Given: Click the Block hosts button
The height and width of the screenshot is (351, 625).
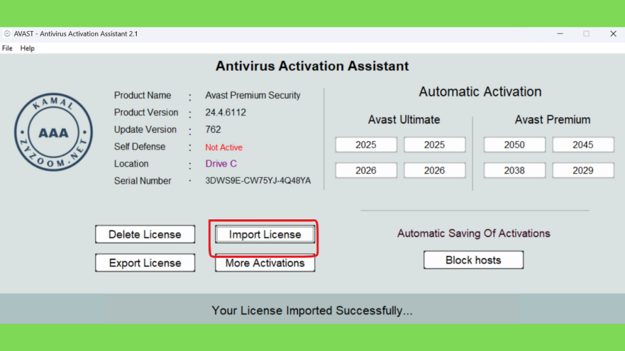Looking at the screenshot, I should coord(474,260).
